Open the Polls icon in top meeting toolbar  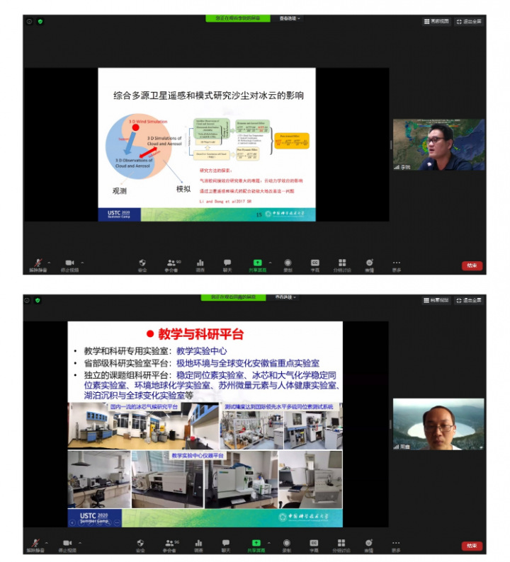[x=200, y=263]
